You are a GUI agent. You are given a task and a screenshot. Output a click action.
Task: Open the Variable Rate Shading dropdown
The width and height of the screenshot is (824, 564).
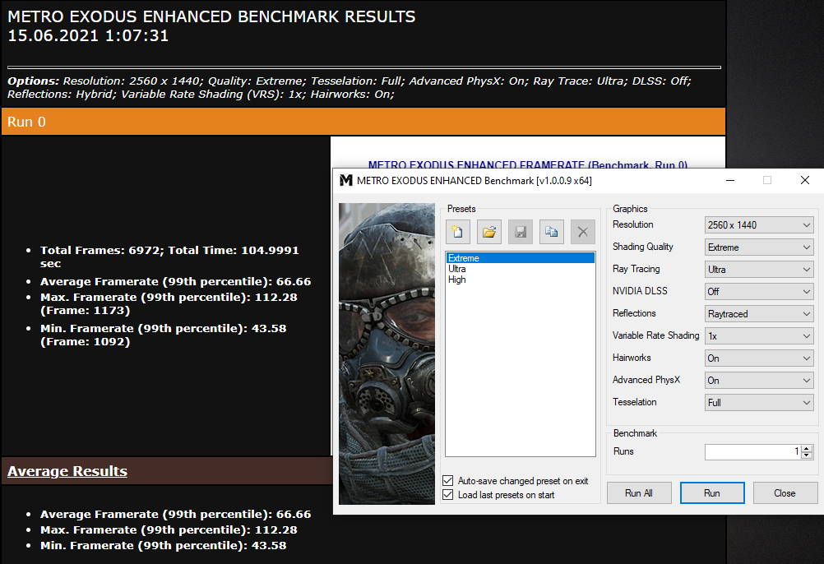pos(759,336)
